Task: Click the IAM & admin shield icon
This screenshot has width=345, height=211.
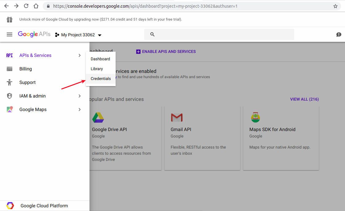Action: tap(10, 96)
